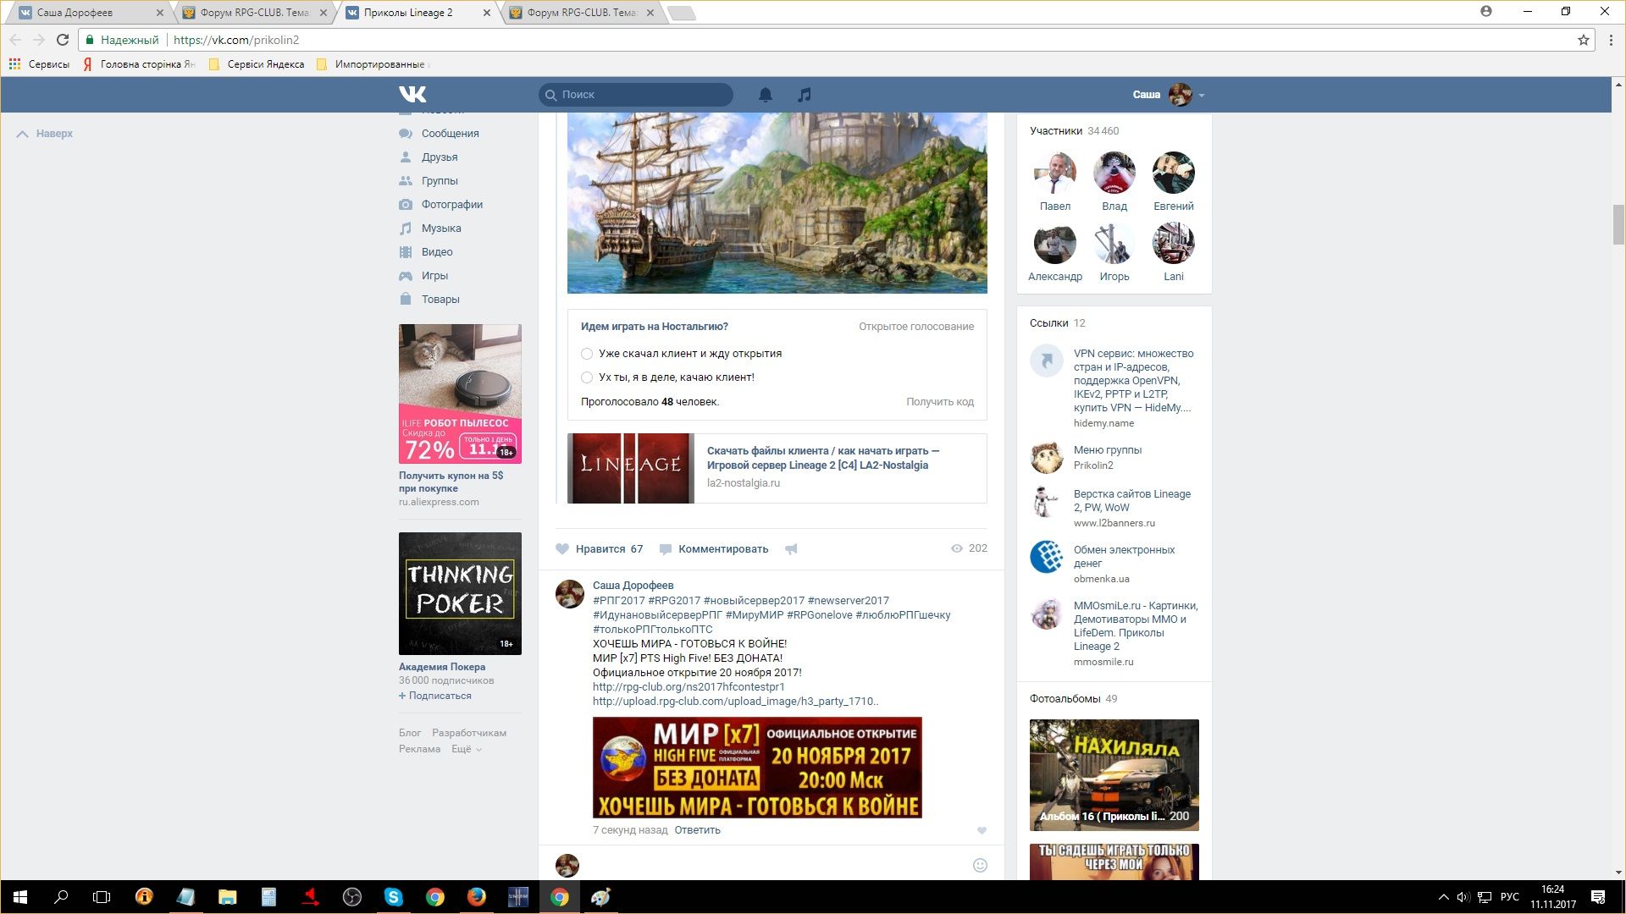Open Skype from the taskbar
The width and height of the screenshot is (1626, 914).
point(394,897)
